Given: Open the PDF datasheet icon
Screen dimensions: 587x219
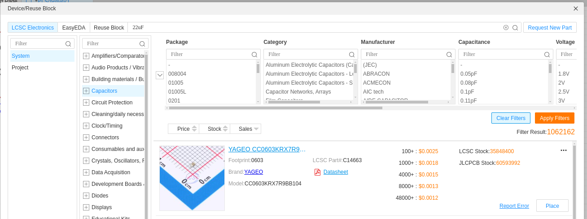Looking at the screenshot, I should pyautogui.click(x=317, y=172).
